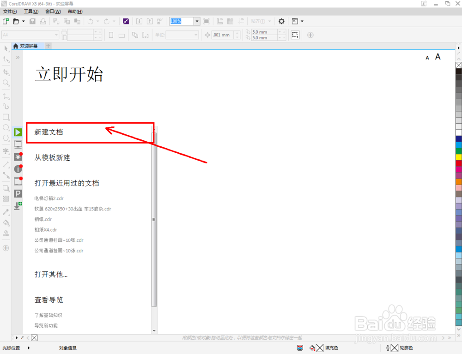
Task: Select the Text tool 字
Action: pyautogui.click(x=6, y=151)
